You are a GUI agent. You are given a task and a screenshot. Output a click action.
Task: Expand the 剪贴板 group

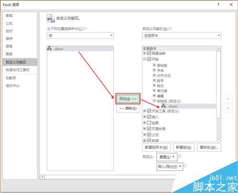(x=154, y=65)
